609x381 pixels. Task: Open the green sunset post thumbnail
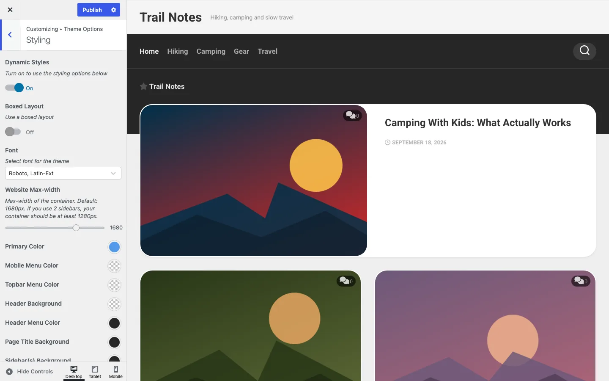pyautogui.click(x=250, y=326)
